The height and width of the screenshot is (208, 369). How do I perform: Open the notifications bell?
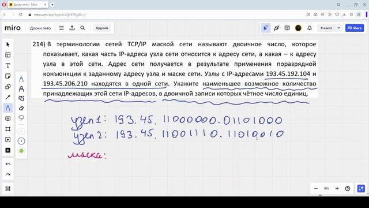click(310, 28)
